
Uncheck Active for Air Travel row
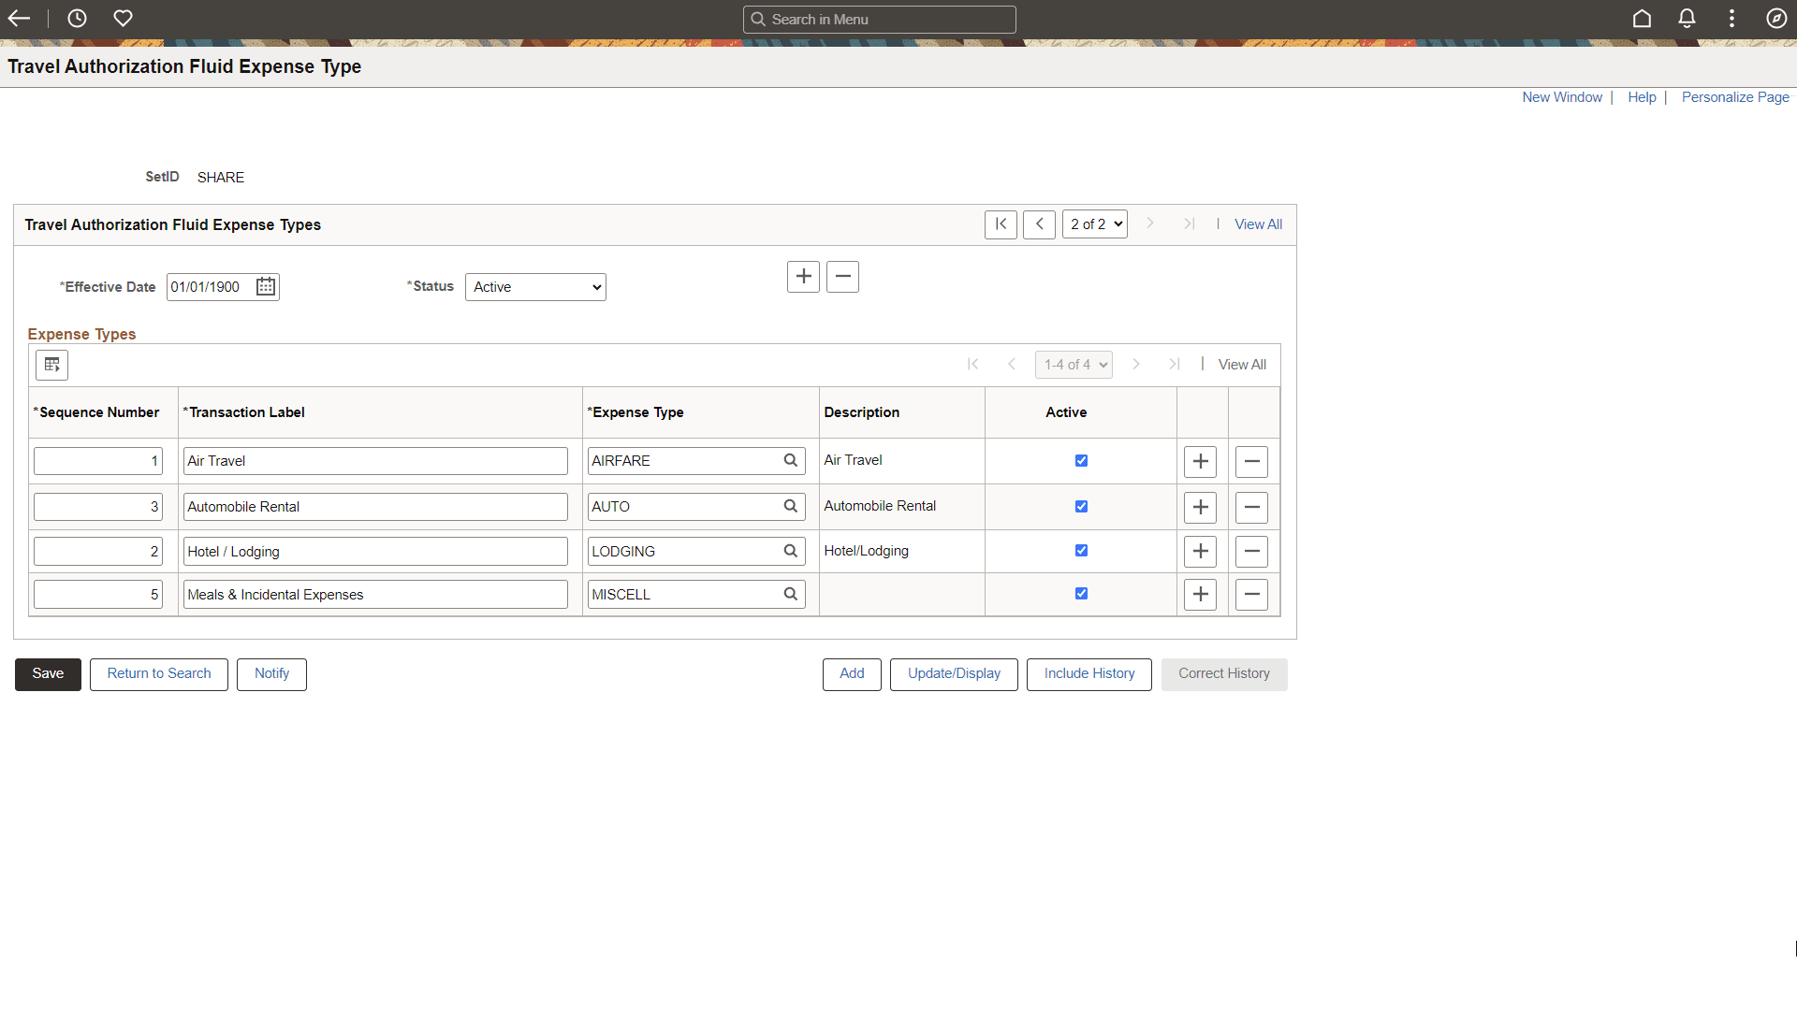1081,460
